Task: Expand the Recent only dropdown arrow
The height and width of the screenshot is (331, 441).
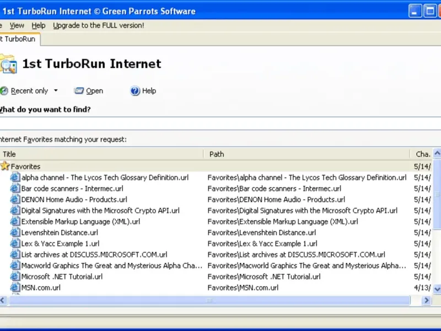Action: (56, 90)
